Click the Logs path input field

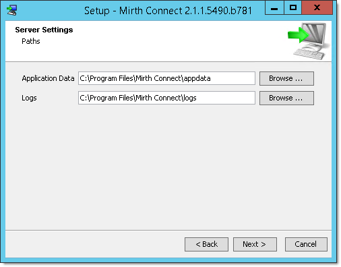[166, 98]
